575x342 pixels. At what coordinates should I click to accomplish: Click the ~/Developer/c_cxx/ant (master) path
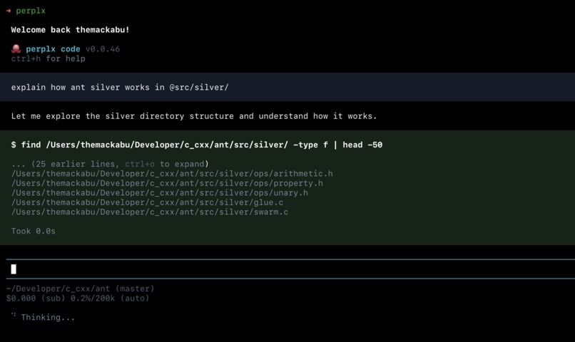click(81, 289)
